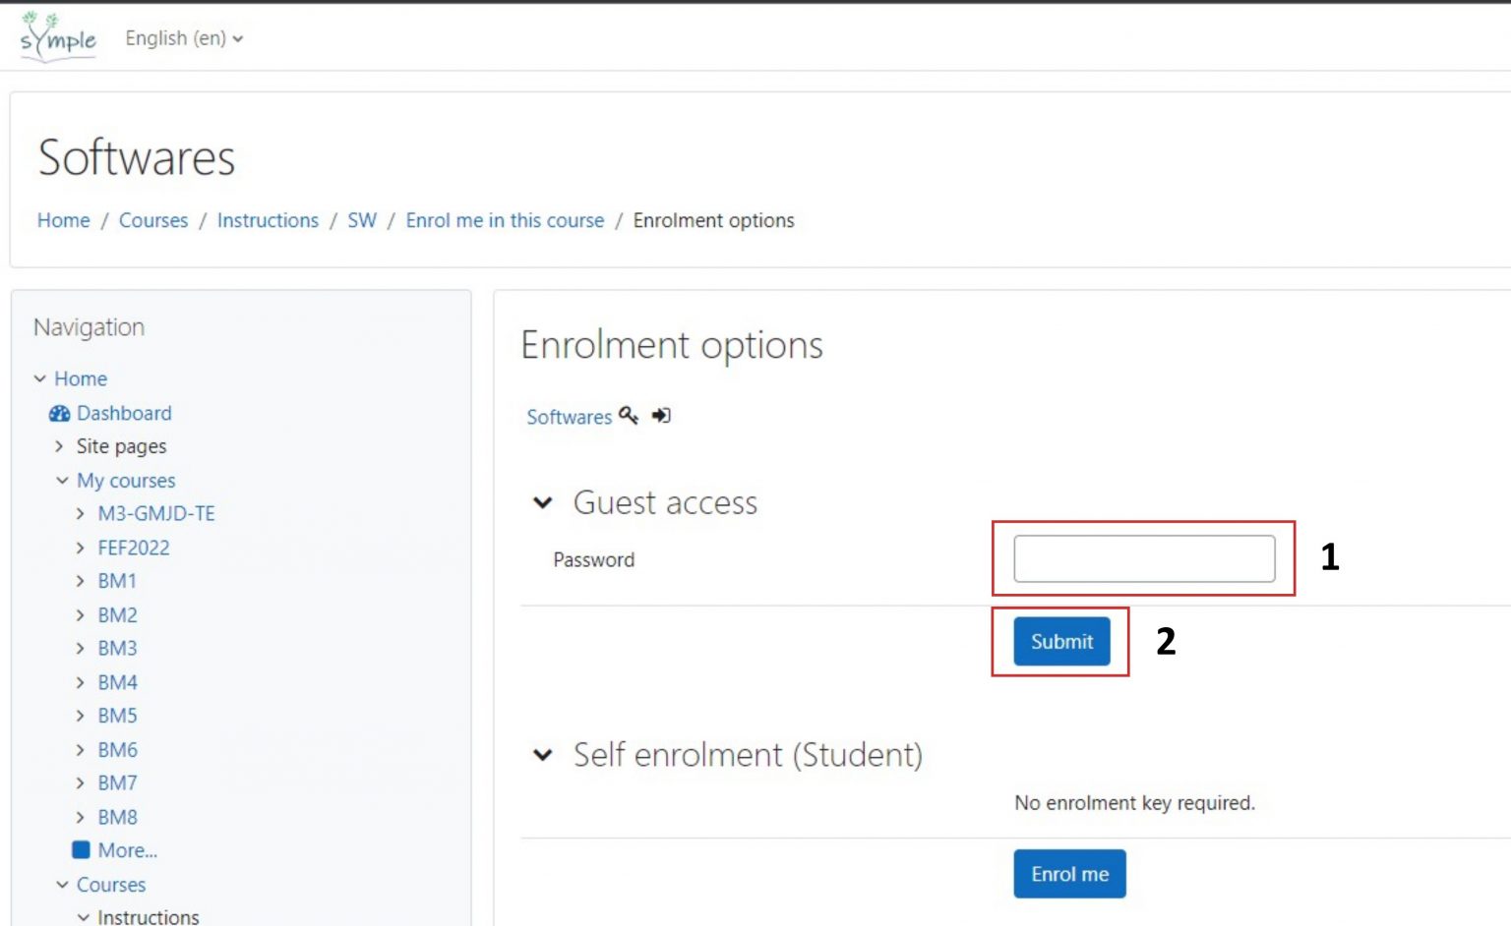
Task: Collapse the Home node in Navigation
Action: point(40,378)
